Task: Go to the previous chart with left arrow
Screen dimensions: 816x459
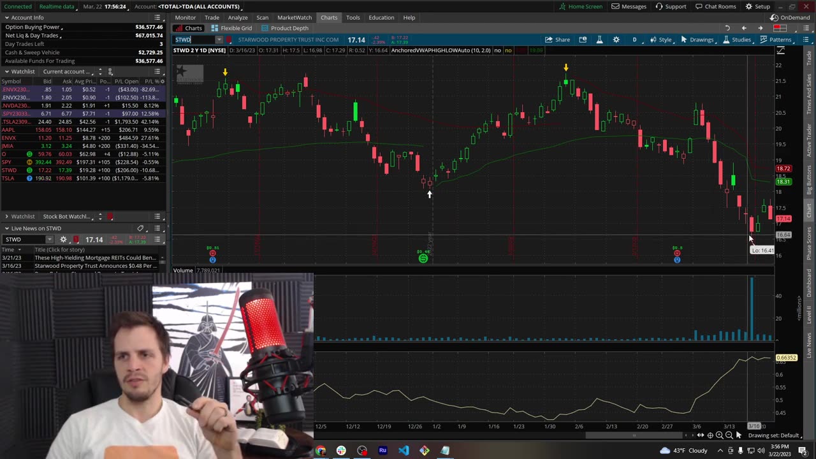Action: point(743,28)
